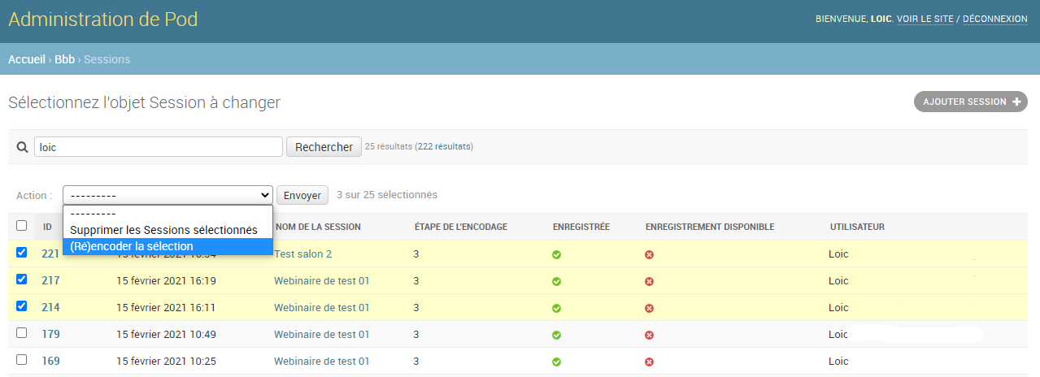Click the search field containing "loic"
Image resolution: width=1040 pixels, height=377 pixels.
158,147
